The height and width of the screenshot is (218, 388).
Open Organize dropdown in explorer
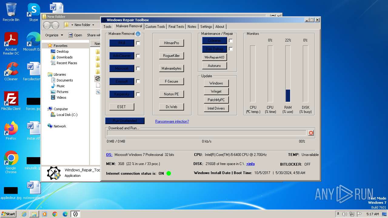click(x=54, y=35)
